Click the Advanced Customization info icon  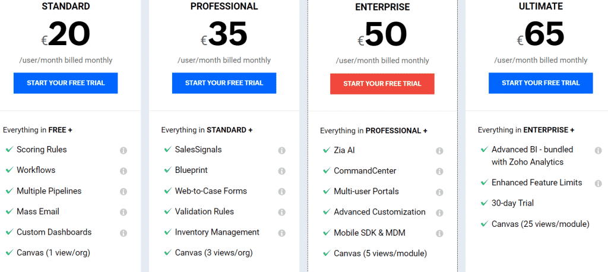[439, 213]
